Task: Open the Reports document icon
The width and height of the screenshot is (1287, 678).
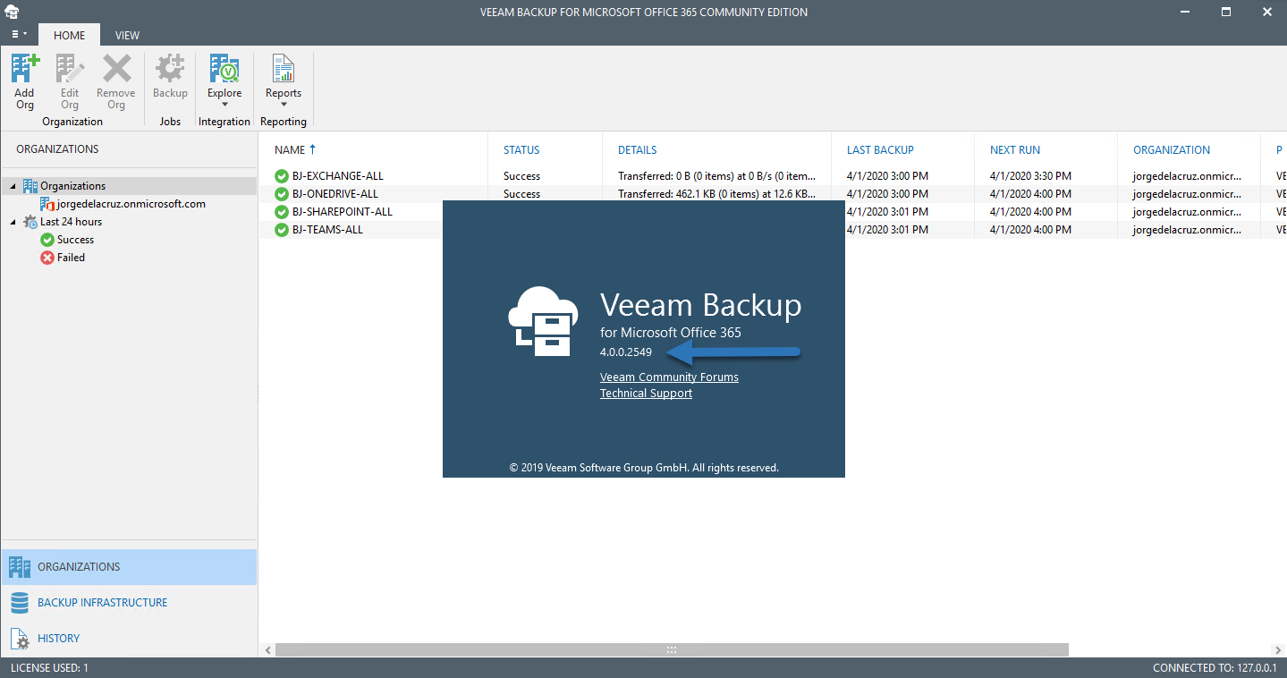Action: (x=284, y=69)
